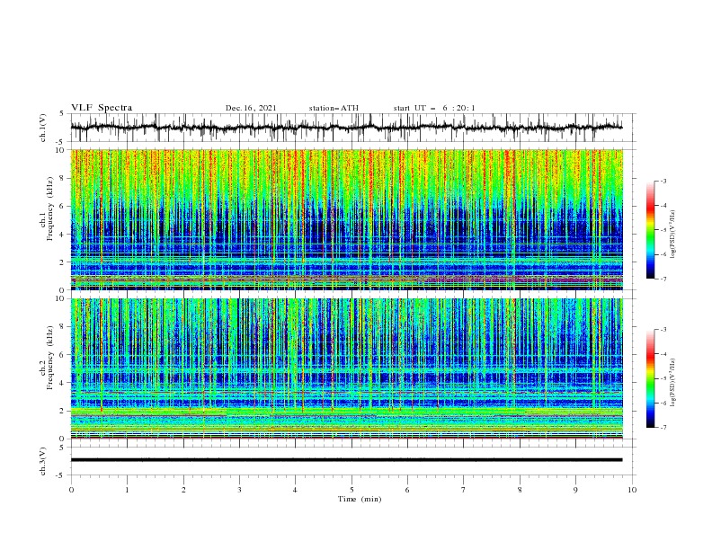The width and height of the screenshot is (712, 550).
Task: Click the time axis tick label 0
Action: (71, 490)
